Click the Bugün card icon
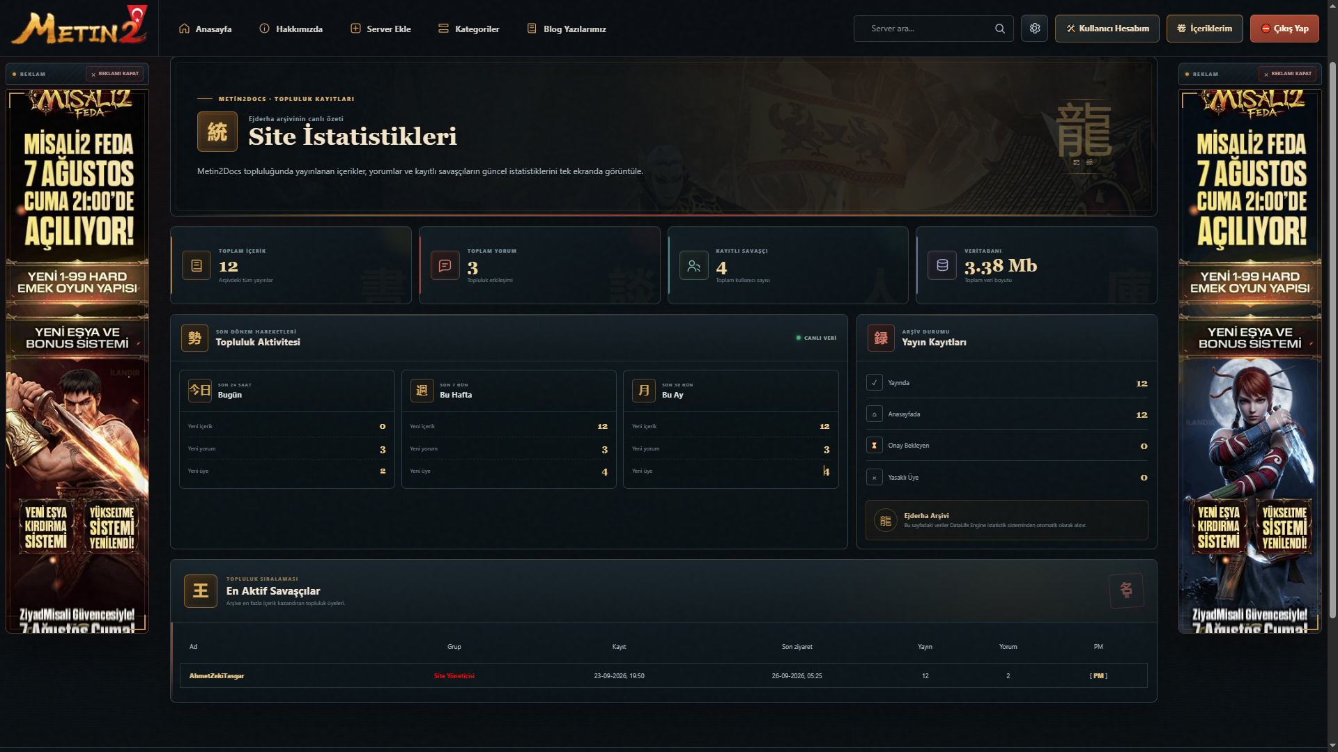This screenshot has width=1338, height=752. pyautogui.click(x=200, y=390)
